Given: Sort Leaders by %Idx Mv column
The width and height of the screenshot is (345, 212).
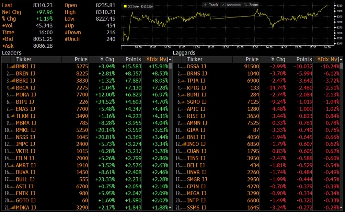Looking at the screenshot, I should click(157, 59).
